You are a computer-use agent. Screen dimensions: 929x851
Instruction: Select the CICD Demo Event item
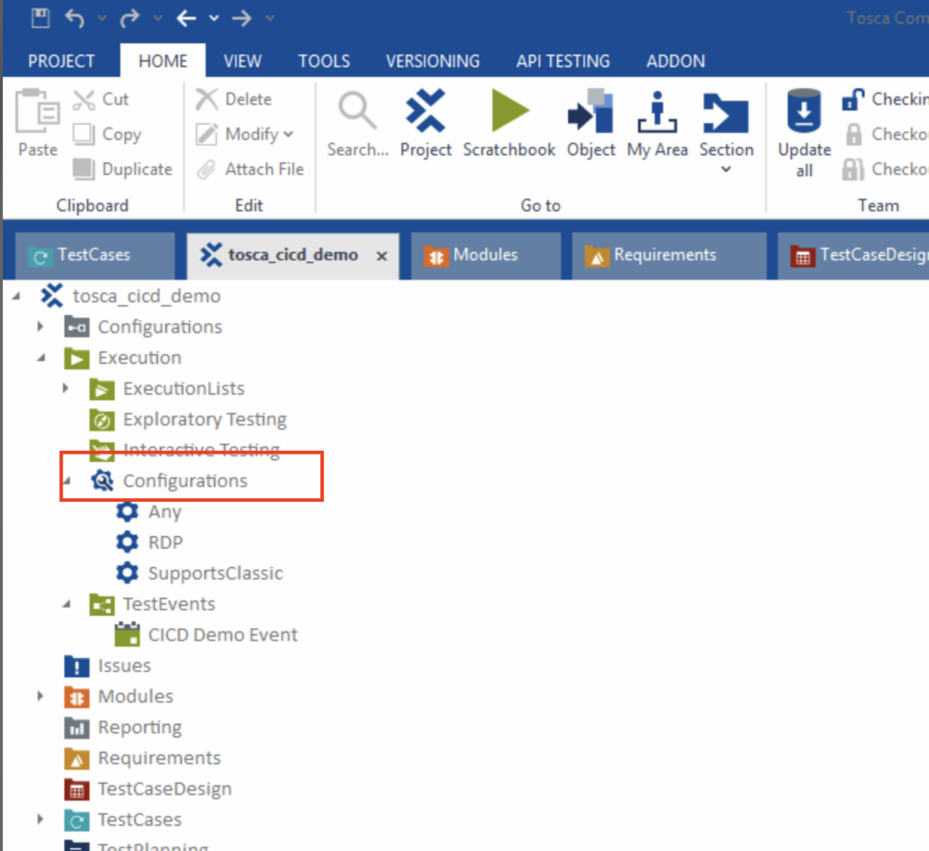(223, 635)
